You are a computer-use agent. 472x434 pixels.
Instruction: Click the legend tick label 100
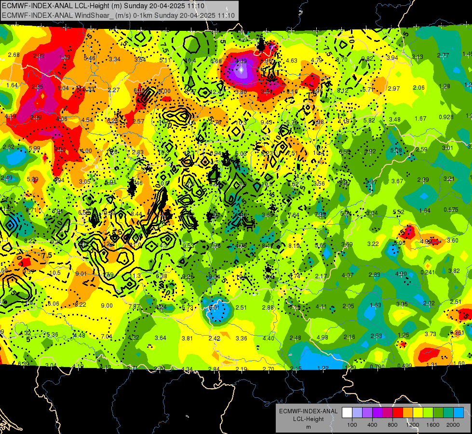coord(352,425)
